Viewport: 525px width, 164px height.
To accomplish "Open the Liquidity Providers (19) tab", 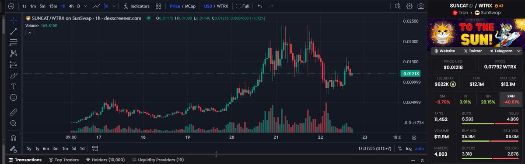I will 158,160.
